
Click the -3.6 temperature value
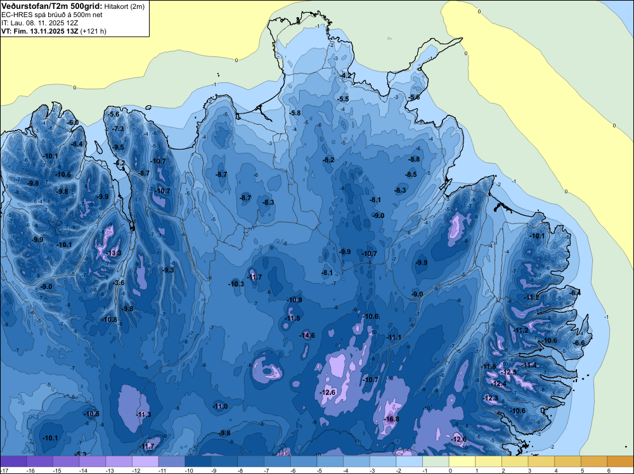pyautogui.click(x=118, y=283)
